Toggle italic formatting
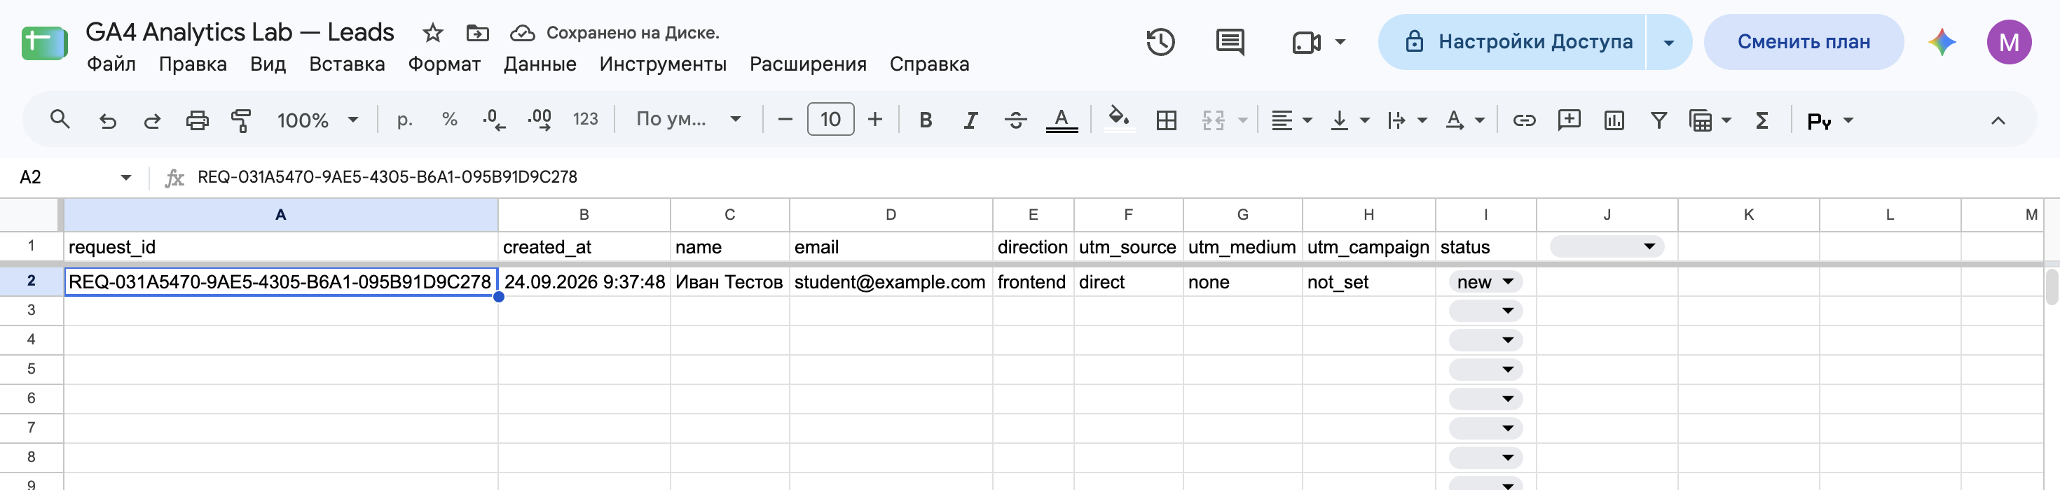 tap(970, 120)
